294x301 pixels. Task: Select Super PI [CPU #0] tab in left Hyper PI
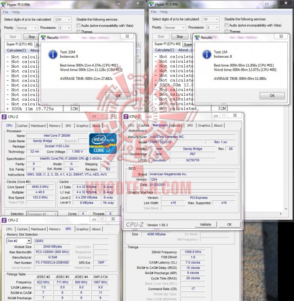(19, 44)
